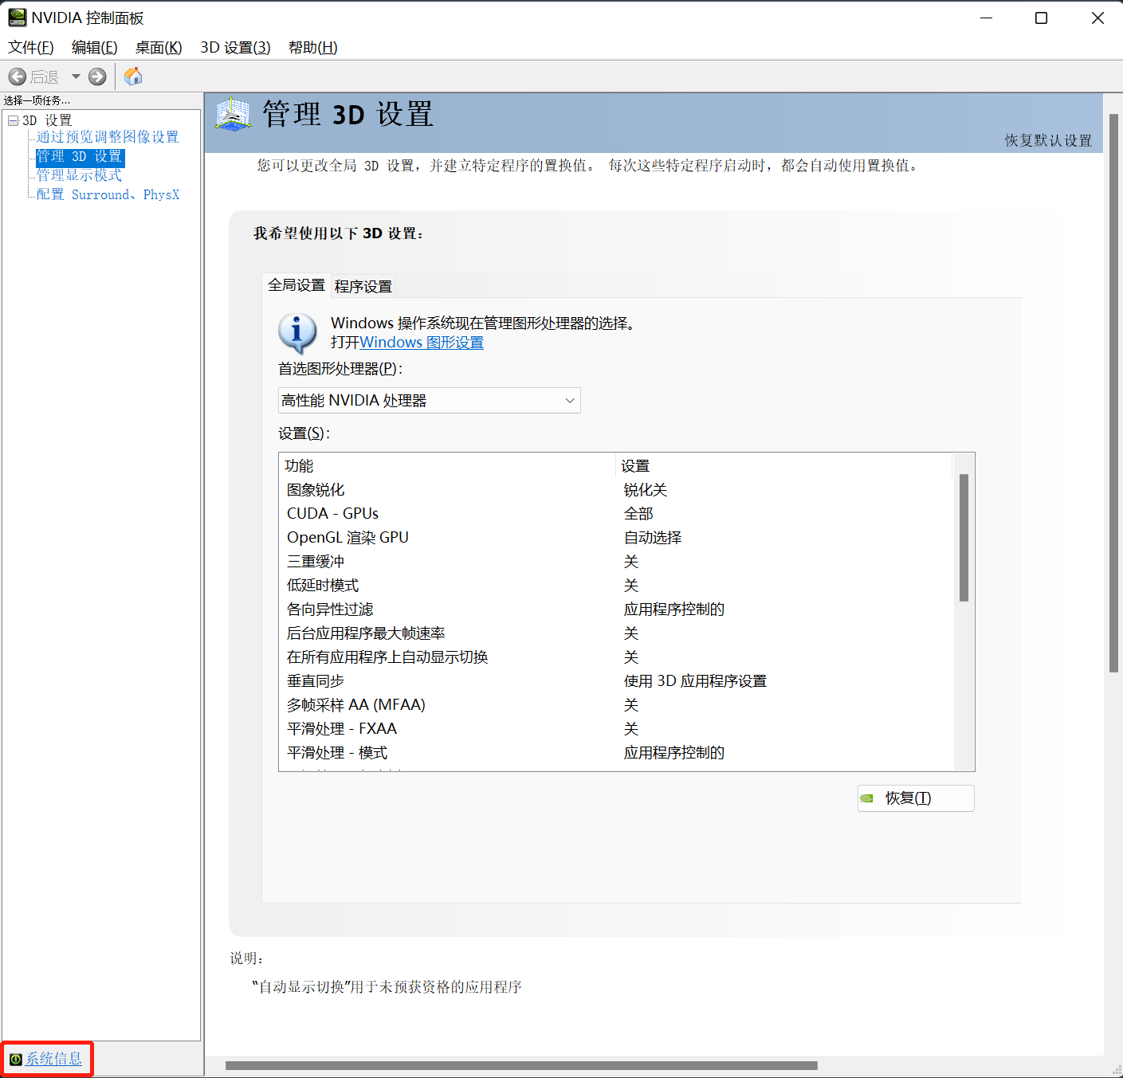Open 首选图形处理器 dropdown
The height and width of the screenshot is (1078, 1123).
[x=429, y=401]
